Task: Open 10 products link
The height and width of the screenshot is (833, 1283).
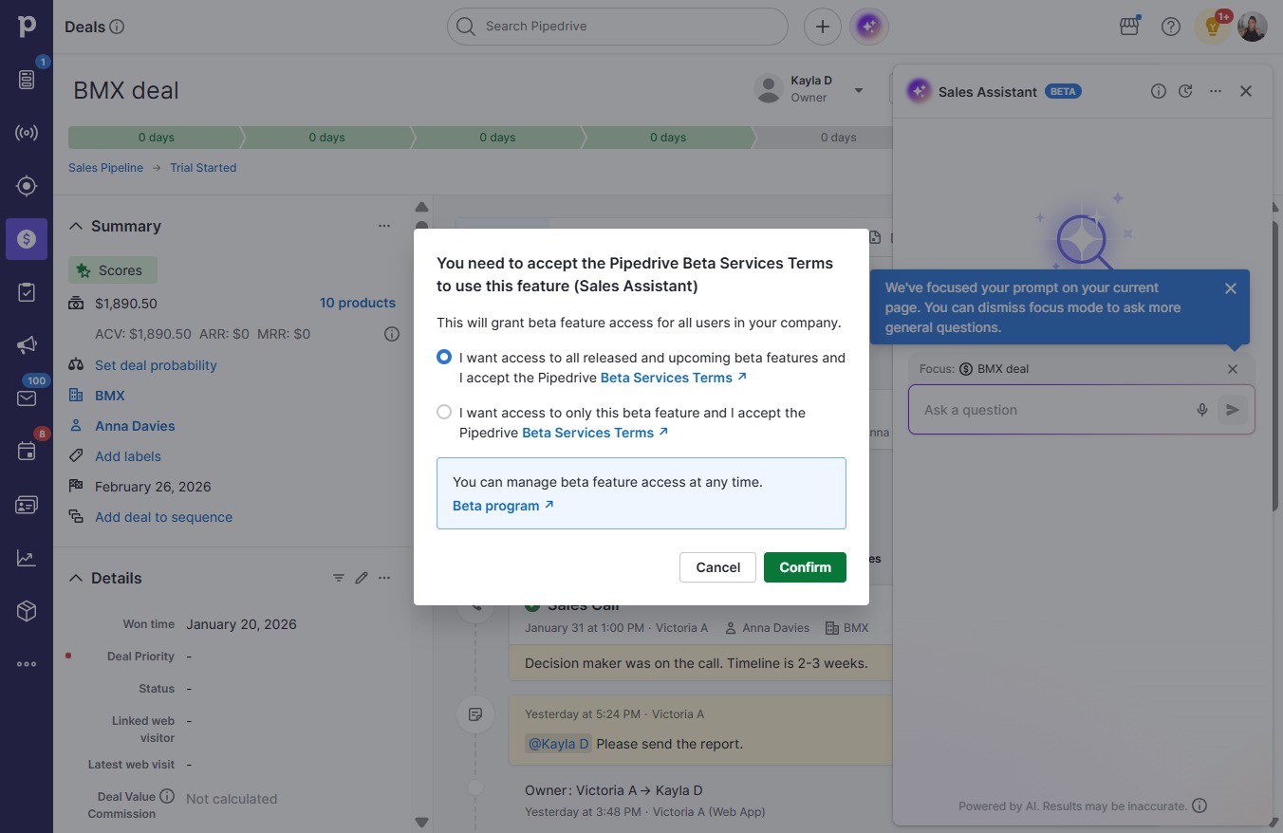Action: (357, 303)
